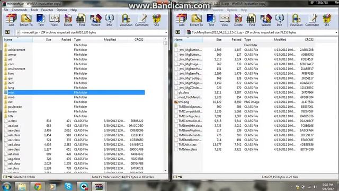The width and height of the screenshot is (339, 191).
Task: Go up one level in minecraft.jar window
Action: click(7, 32)
